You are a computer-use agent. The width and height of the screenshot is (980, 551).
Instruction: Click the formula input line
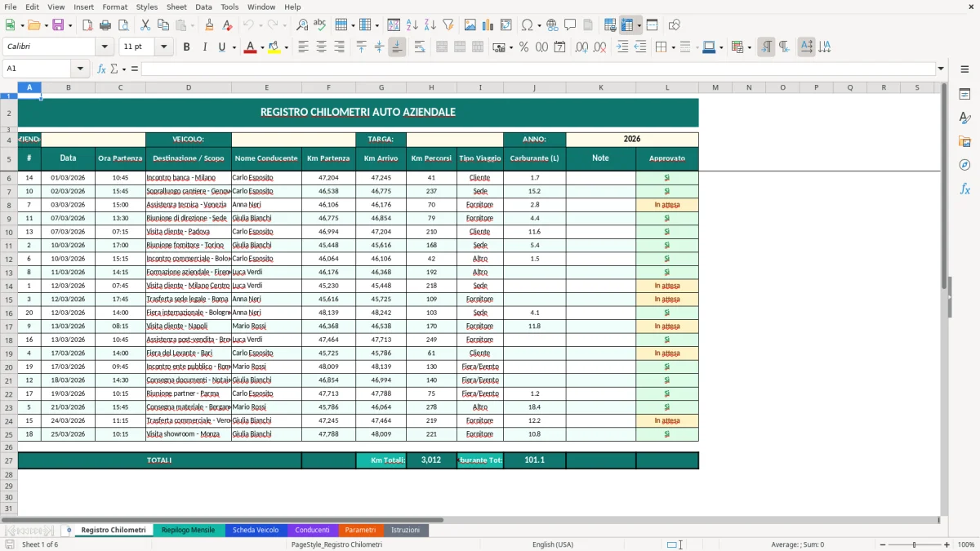pyautogui.click(x=537, y=69)
